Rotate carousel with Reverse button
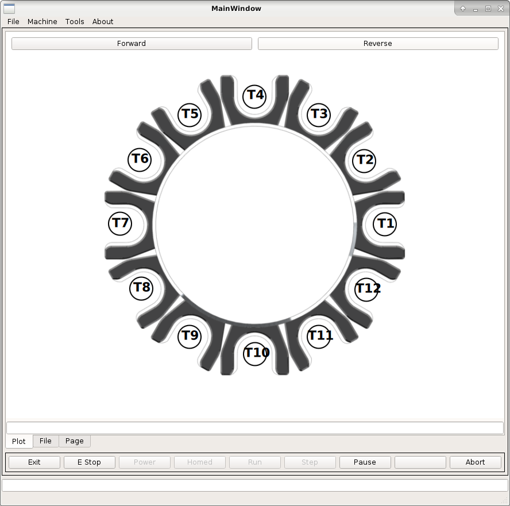 click(x=378, y=44)
